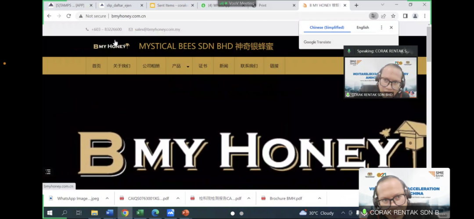Bookmark this page with the star icon
474x219 pixels.
pos(393,16)
